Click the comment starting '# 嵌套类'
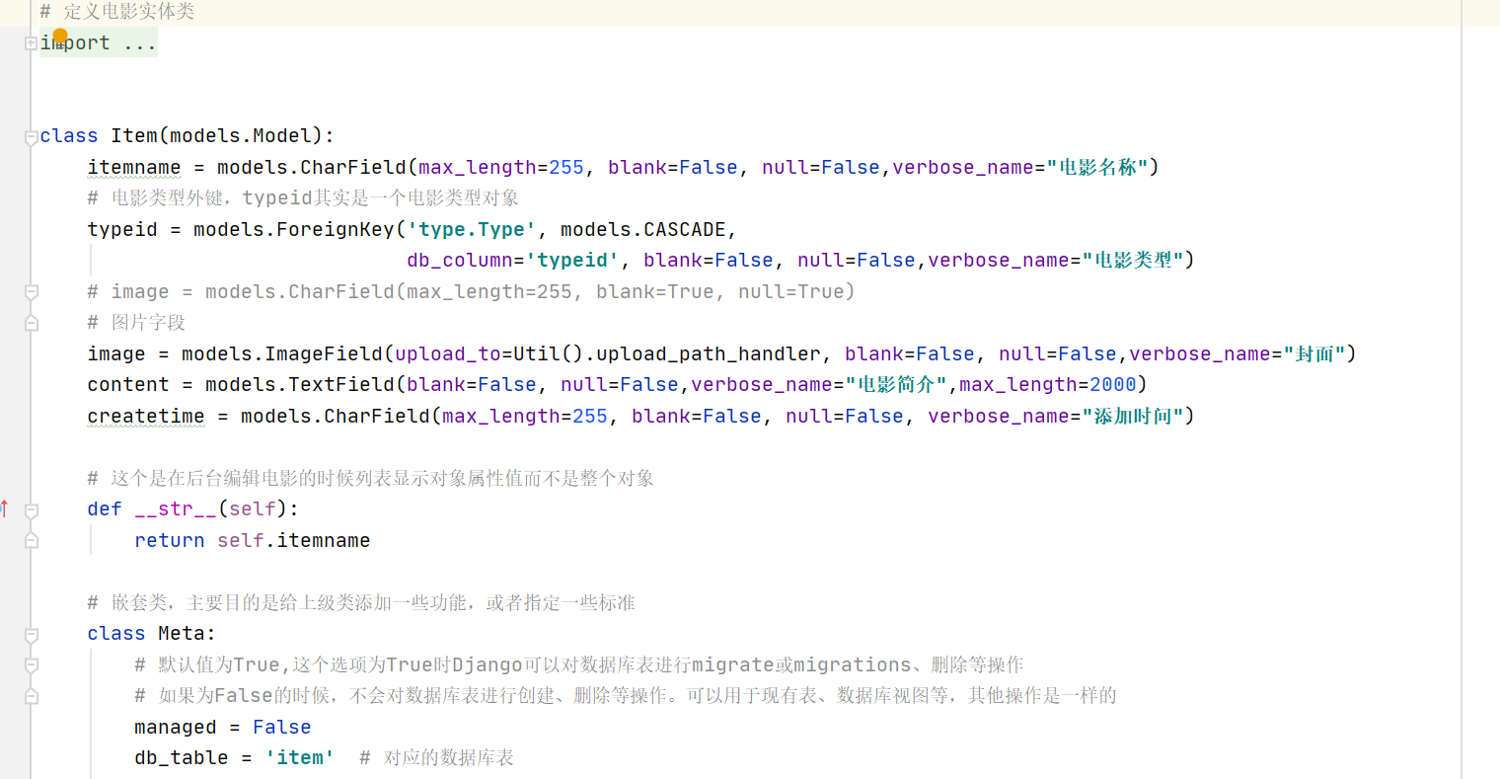 click(361, 602)
